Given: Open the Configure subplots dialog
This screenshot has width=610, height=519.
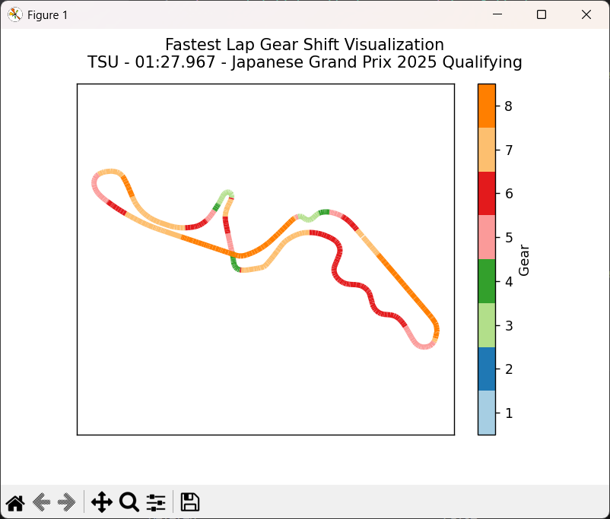Looking at the screenshot, I should [x=156, y=502].
